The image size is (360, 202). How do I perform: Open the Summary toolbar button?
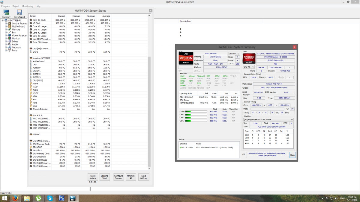(6, 13)
